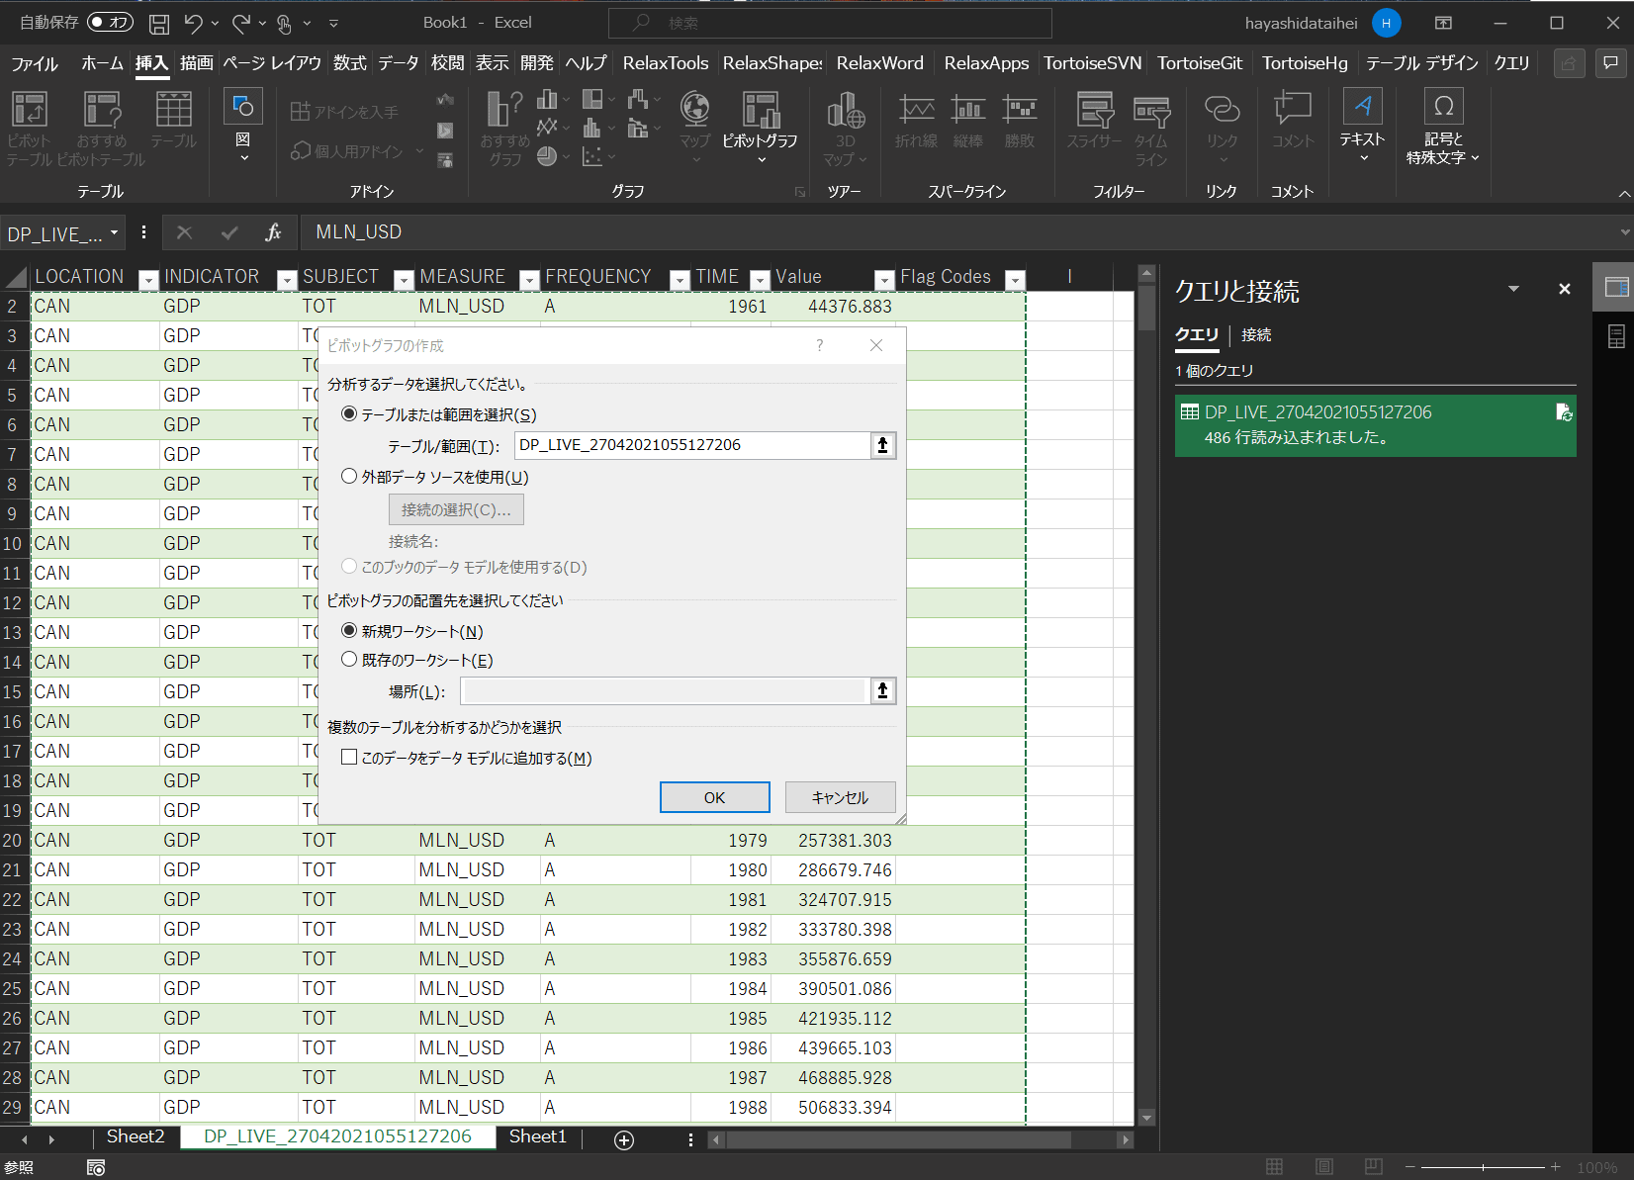
Task: Toggle the AutoSave (自動保存) switch
Action: [x=110, y=22]
